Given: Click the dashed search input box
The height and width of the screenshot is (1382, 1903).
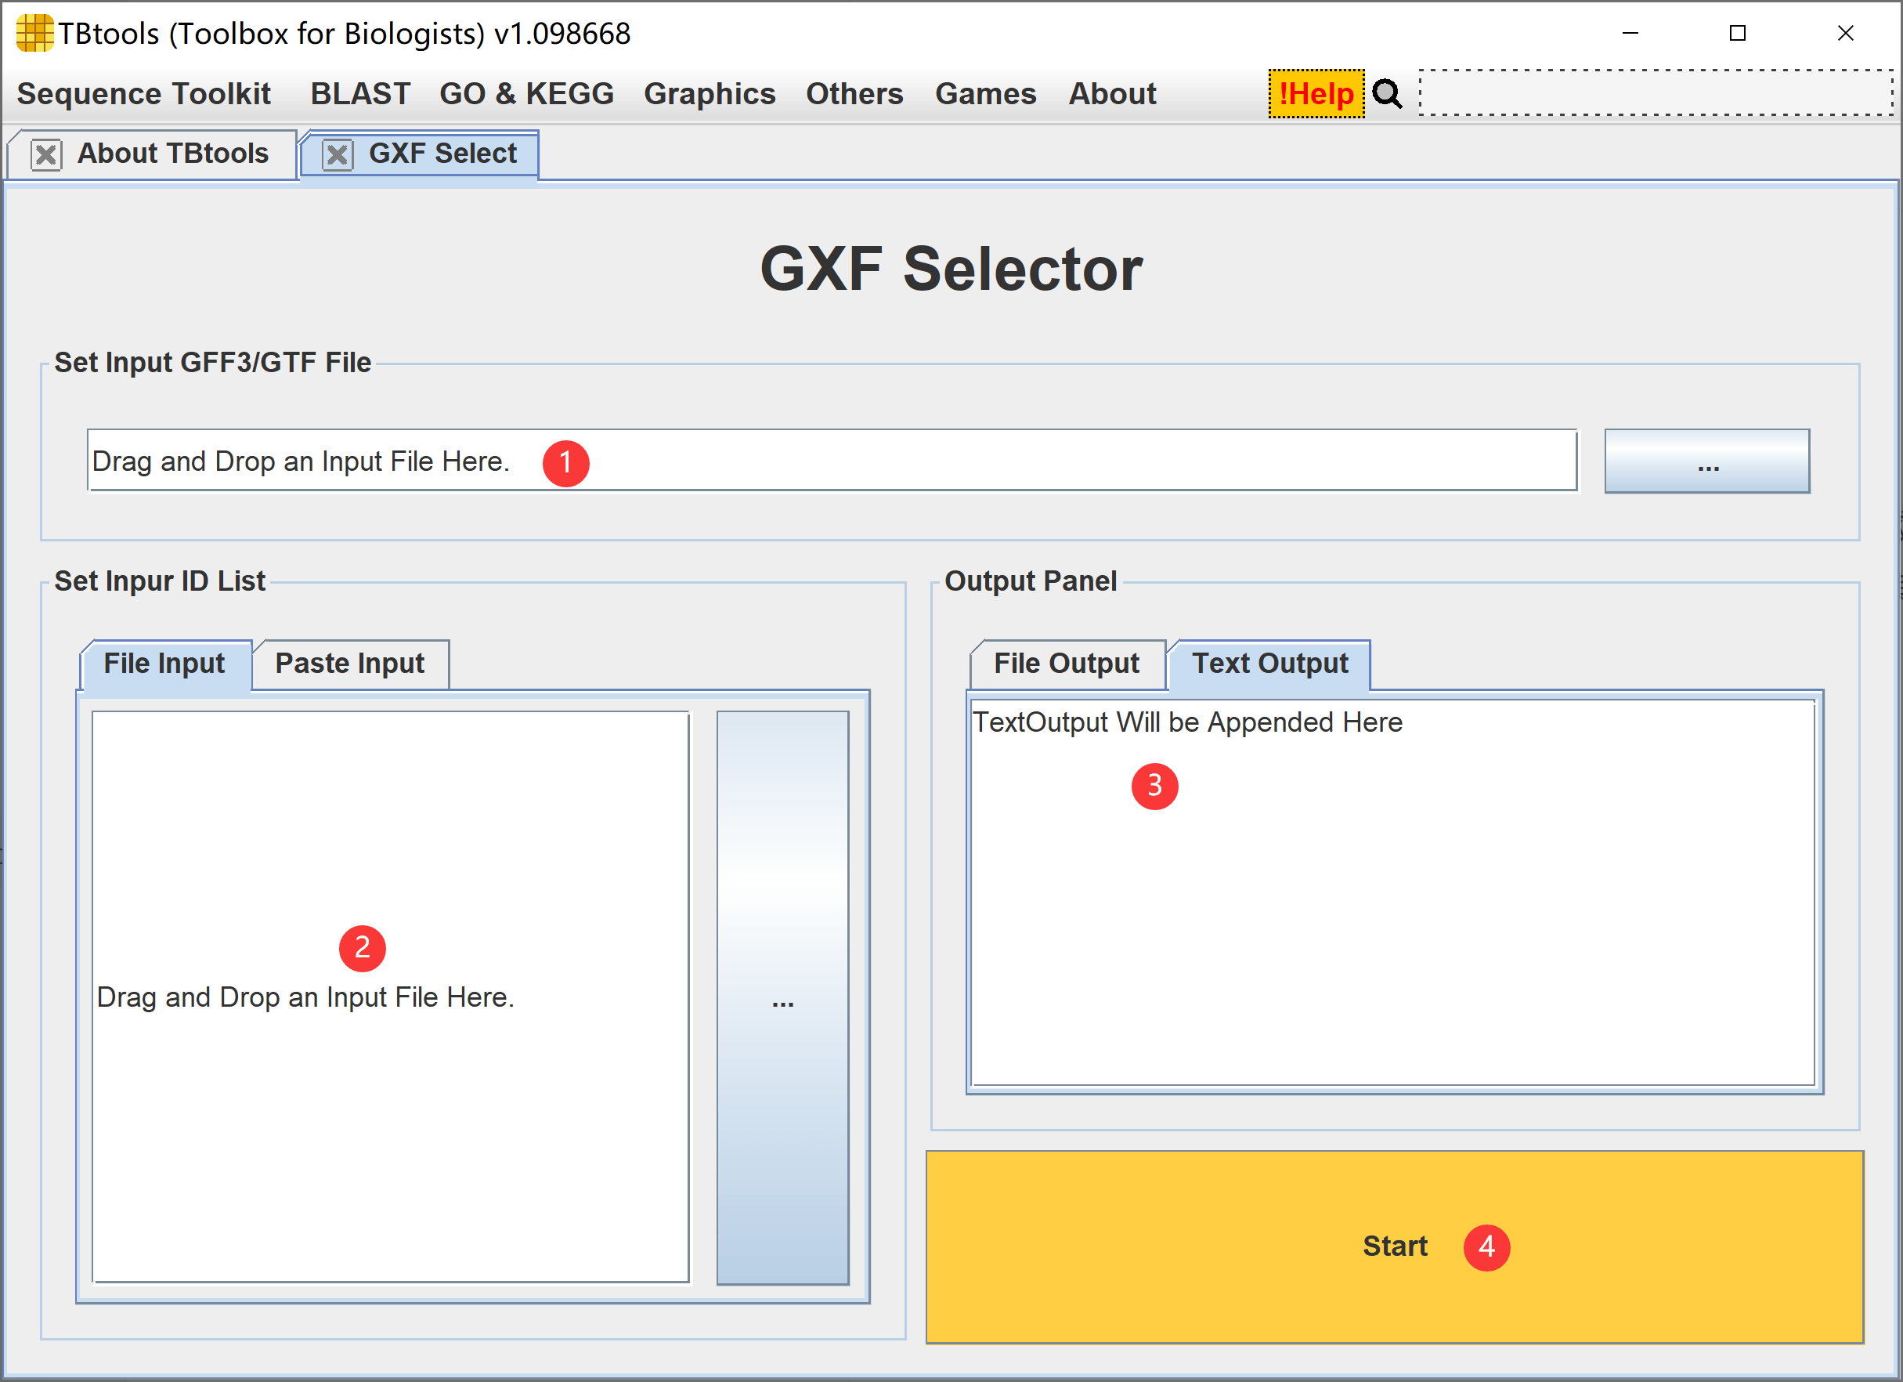Looking at the screenshot, I should tap(1655, 93).
